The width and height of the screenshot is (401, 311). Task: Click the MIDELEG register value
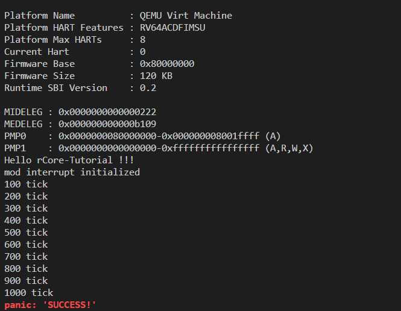point(109,112)
